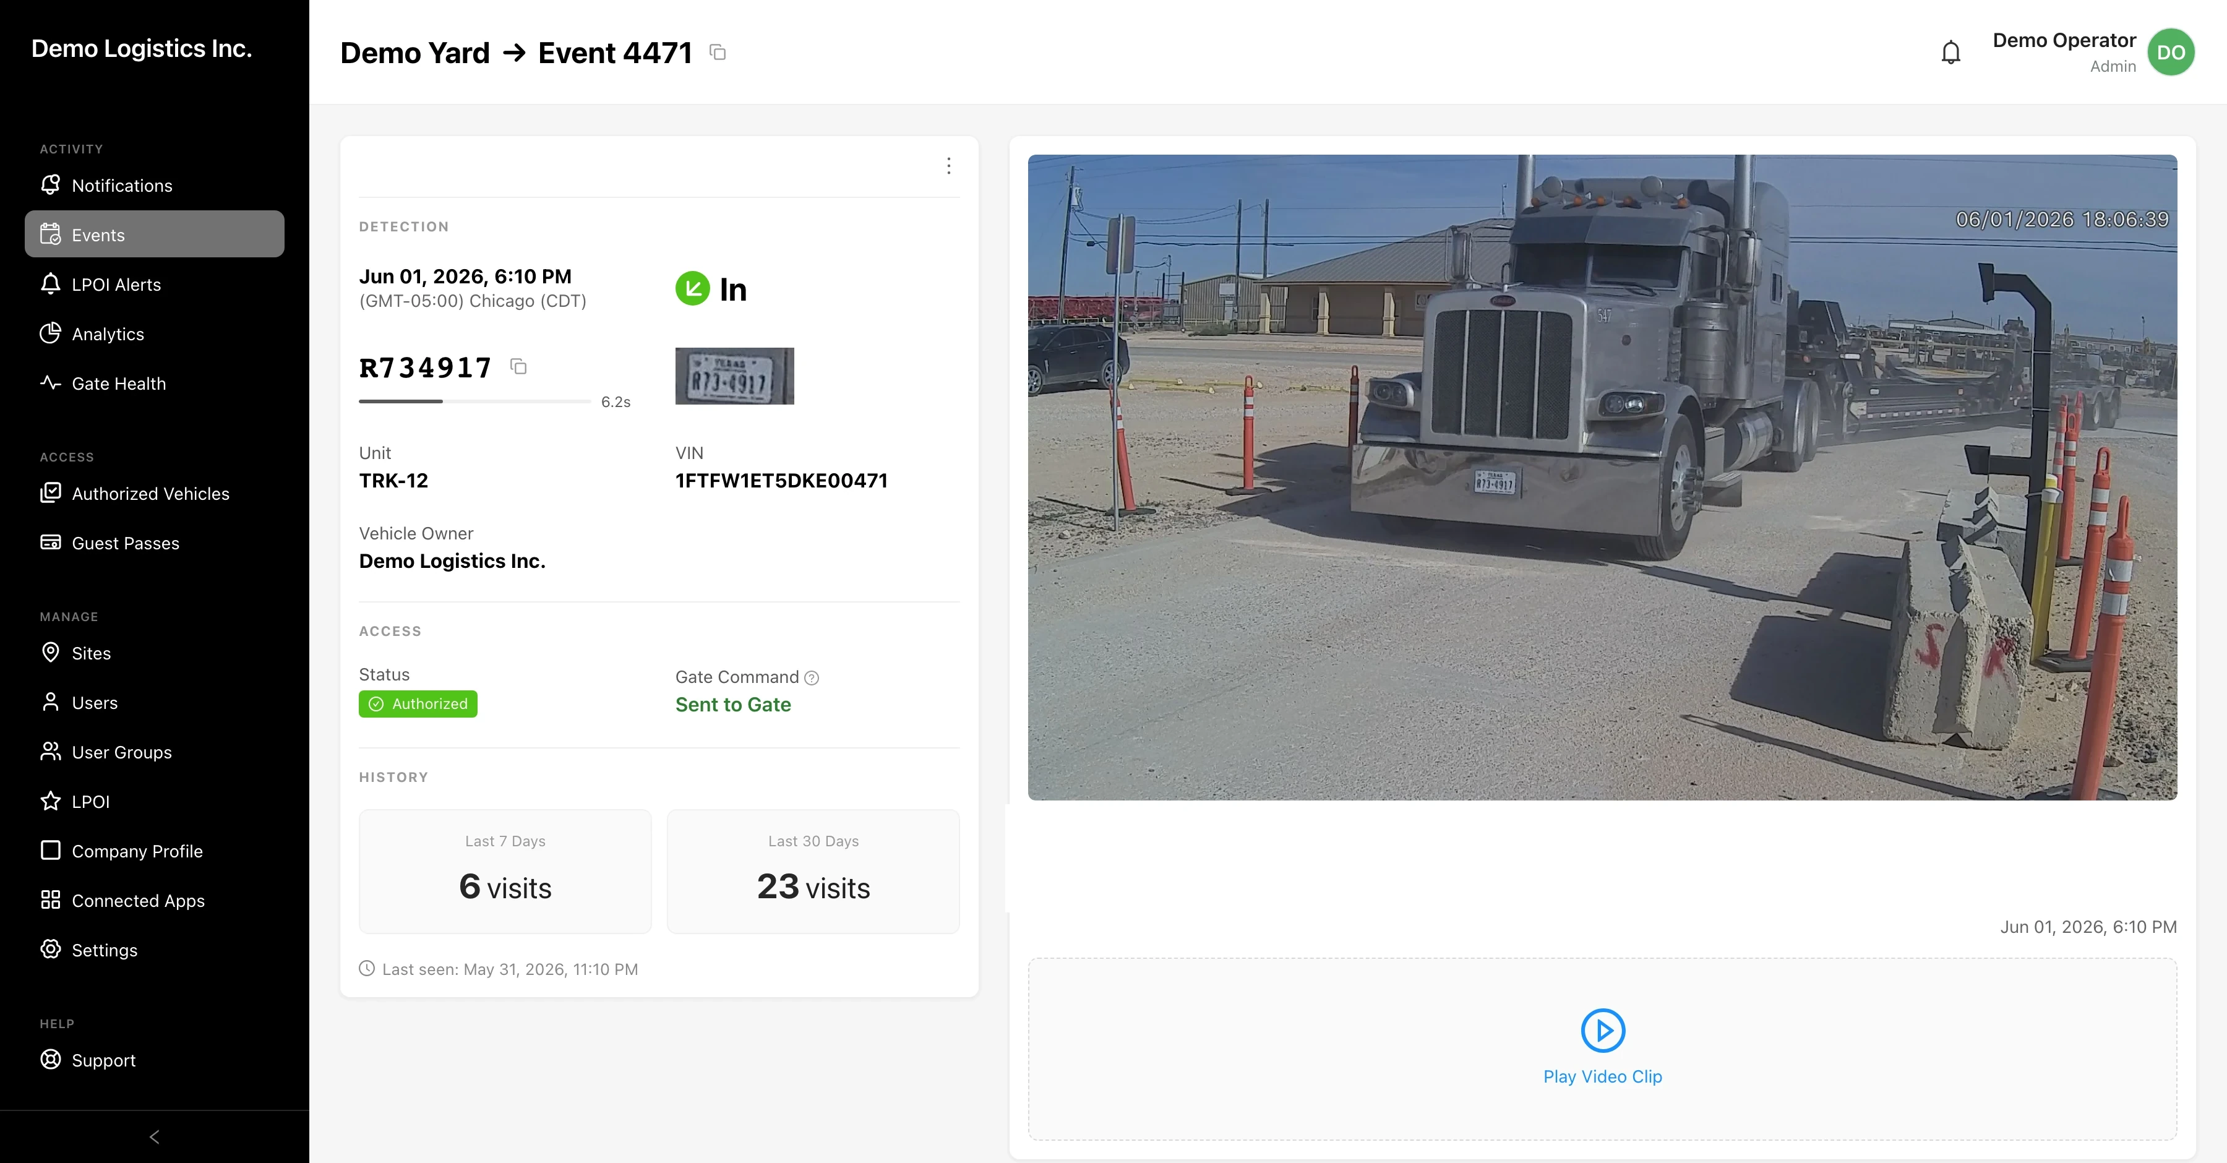Copy plate number R734917 icon
The width and height of the screenshot is (2227, 1163).
519,367
